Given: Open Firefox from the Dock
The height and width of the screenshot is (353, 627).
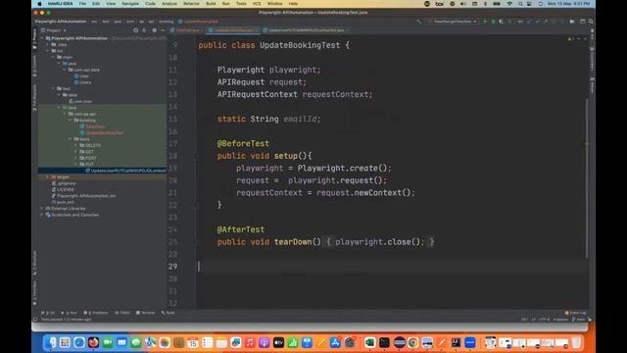Looking at the screenshot, I should [93, 342].
